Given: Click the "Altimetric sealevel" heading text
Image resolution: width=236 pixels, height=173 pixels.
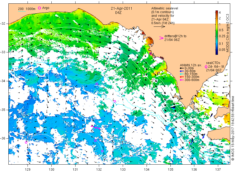Looking at the screenshot, I should coord(165,8).
